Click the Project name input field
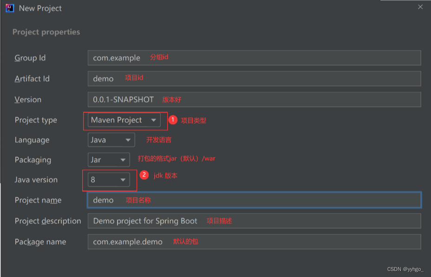Screen dimensions: 431x277 click(254, 200)
